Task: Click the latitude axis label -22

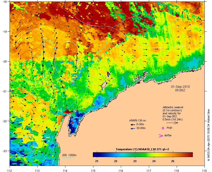Action: click(x=5, y=121)
